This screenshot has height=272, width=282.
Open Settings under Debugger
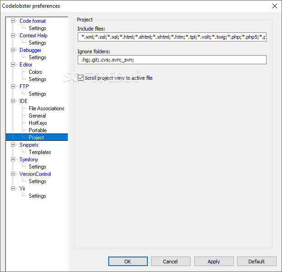point(37,57)
